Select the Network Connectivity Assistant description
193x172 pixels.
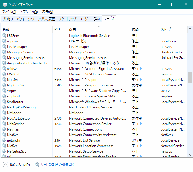point(93,135)
